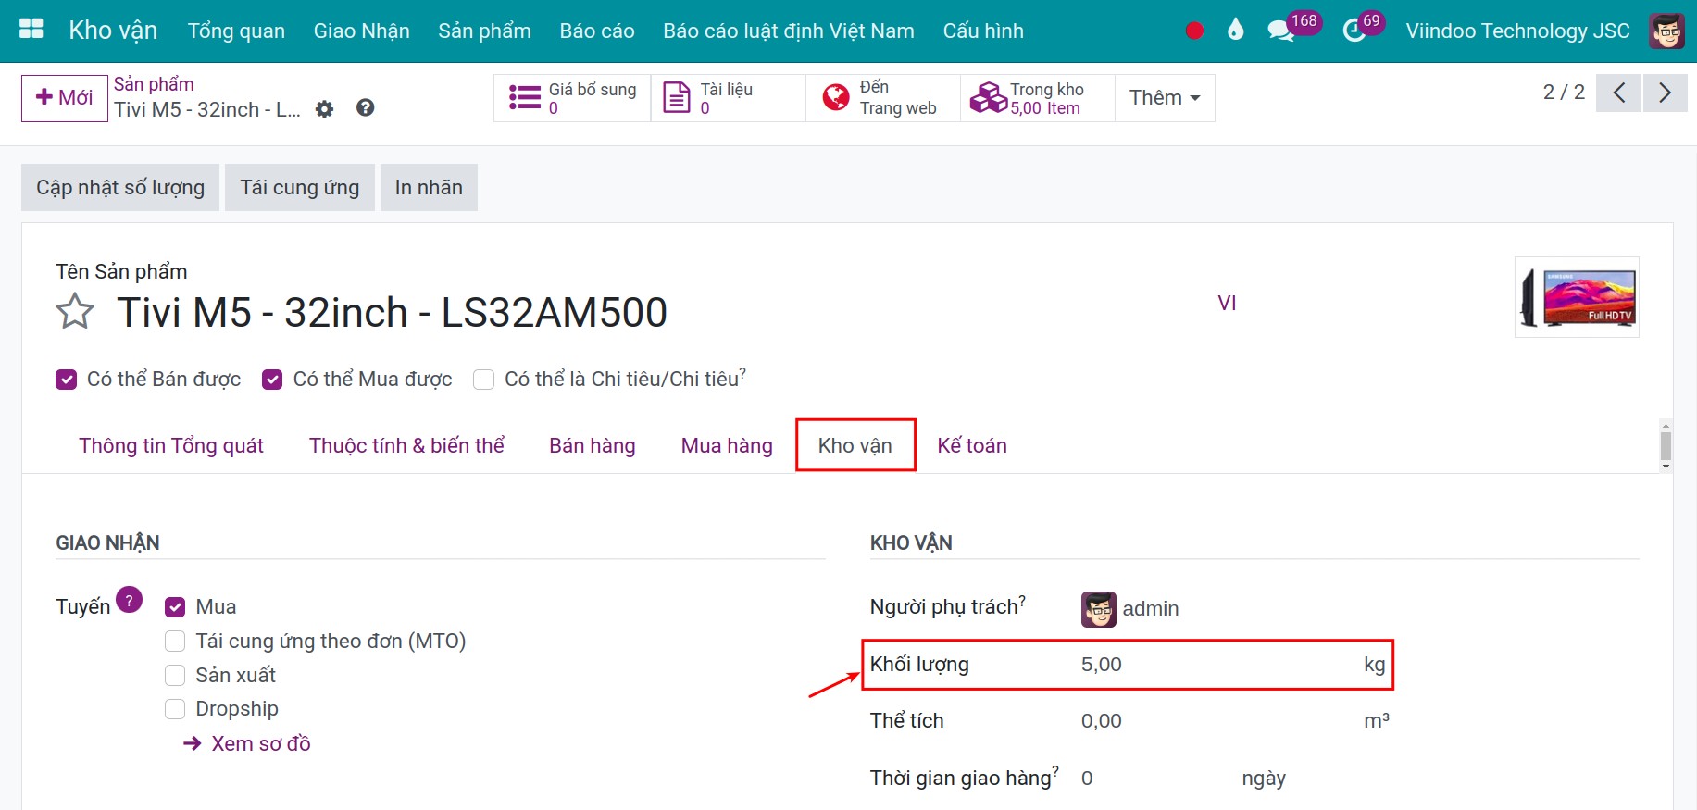Open Giá bổ sung stat button
The height and width of the screenshot is (810, 1697).
[572, 98]
